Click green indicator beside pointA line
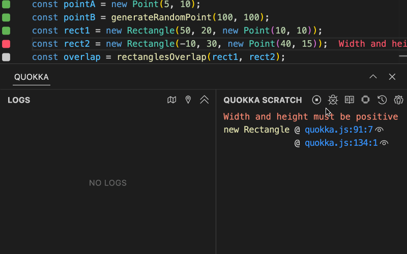The image size is (407, 254). click(x=6, y=4)
